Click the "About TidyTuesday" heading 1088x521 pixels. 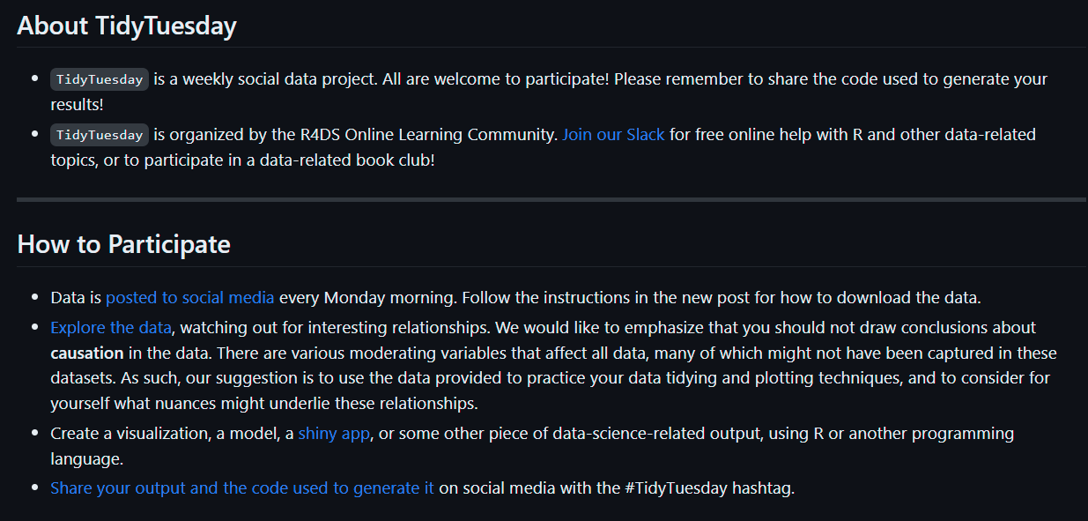tap(127, 26)
